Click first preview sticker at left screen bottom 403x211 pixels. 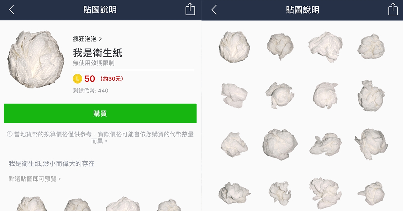point(32,204)
